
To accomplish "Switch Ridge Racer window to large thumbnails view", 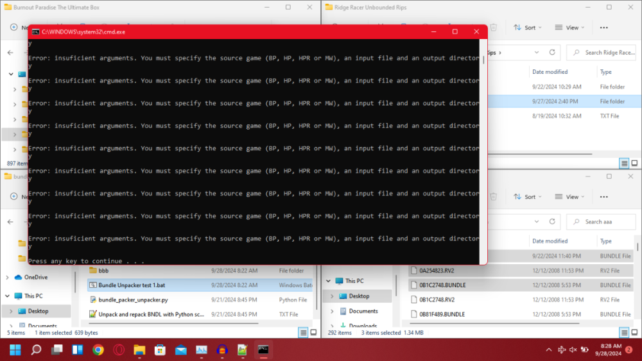I will 634,163.
